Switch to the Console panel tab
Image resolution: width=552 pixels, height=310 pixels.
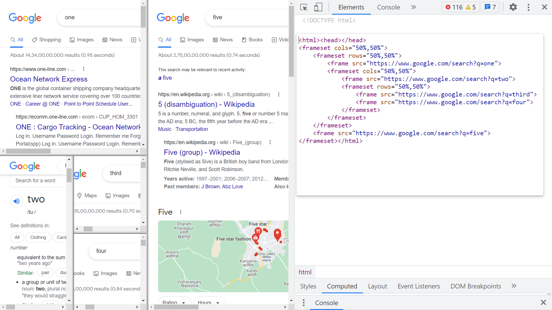click(x=388, y=7)
